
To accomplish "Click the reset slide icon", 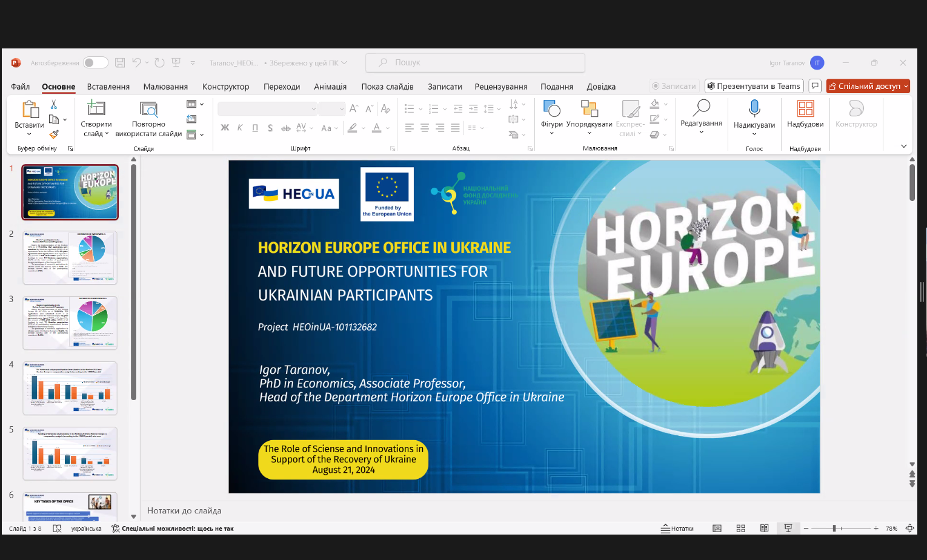I will pyautogui.click(x=191, y=119).
